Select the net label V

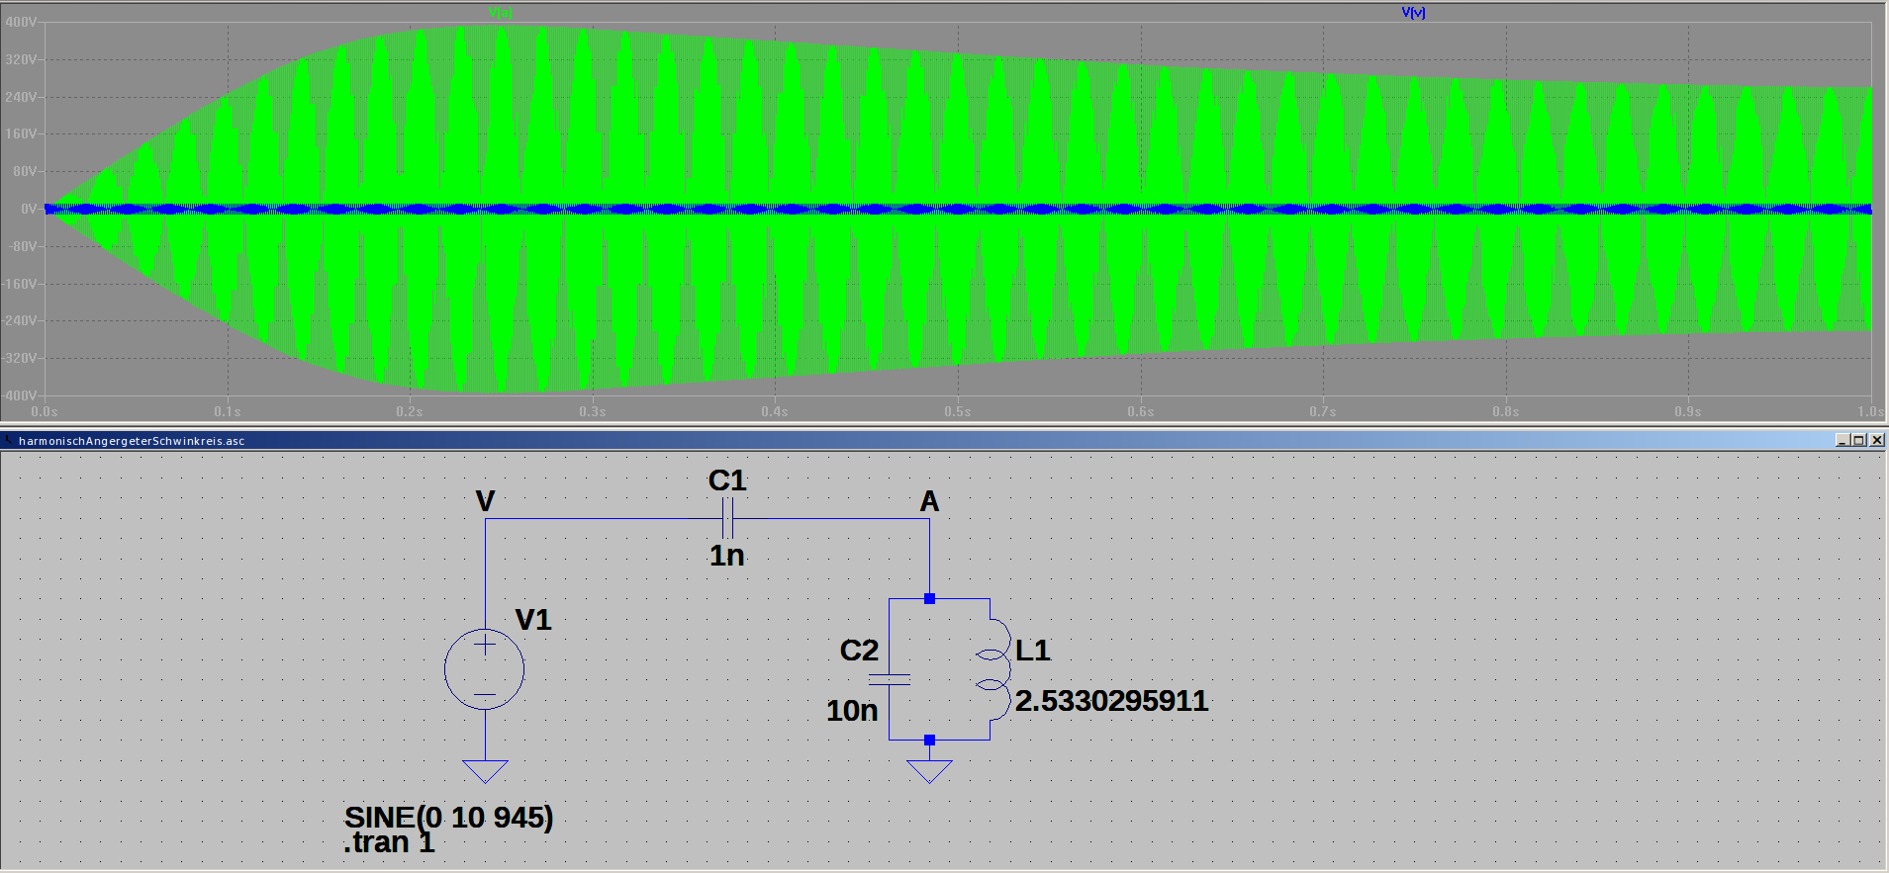tap(485, 501)
